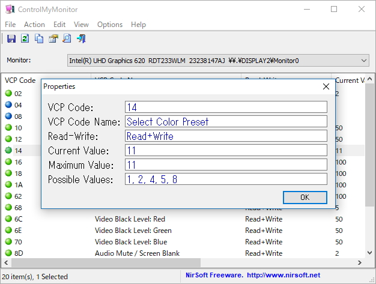Click the Current Value field in Properties
This screenshot has width=376, height=284.
226,150
